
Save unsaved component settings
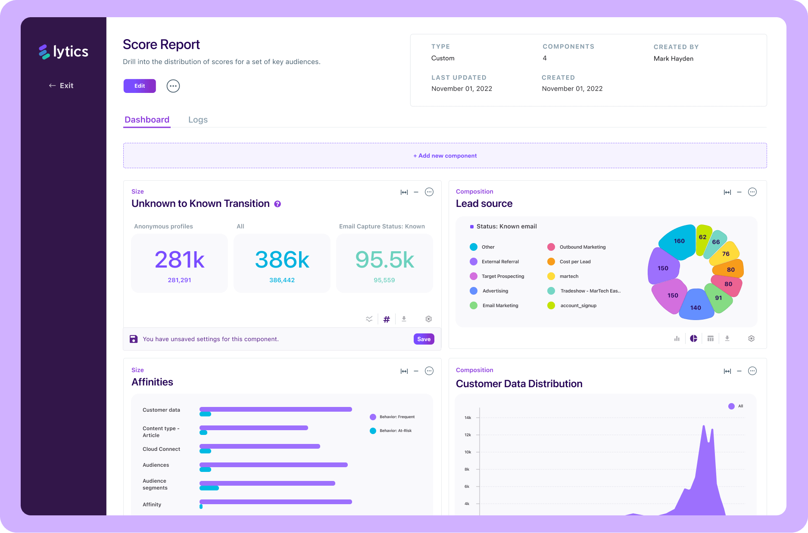pyautogui.click(x=424, y=339)
